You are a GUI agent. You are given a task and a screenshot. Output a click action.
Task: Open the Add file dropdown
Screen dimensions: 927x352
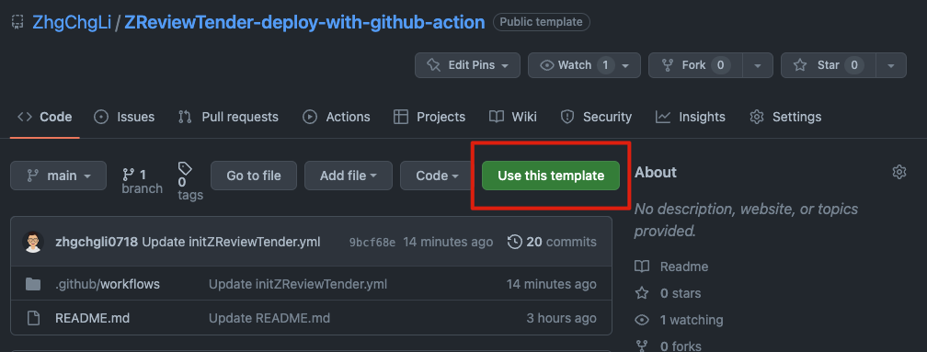click(x=349, y=176)
